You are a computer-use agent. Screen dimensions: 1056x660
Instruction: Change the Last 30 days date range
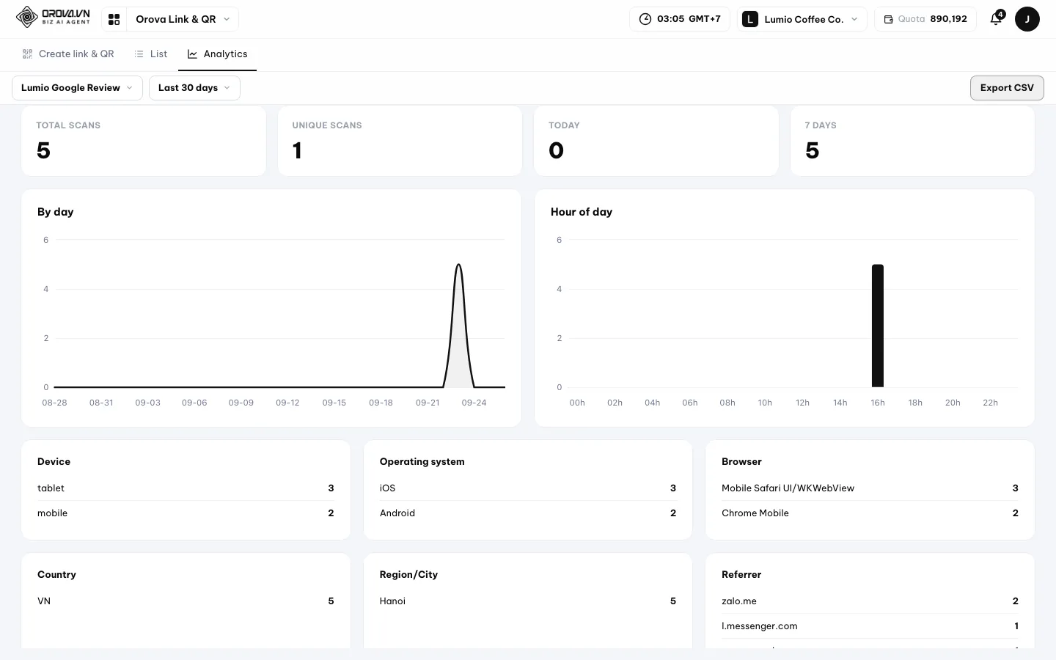(194, 88)
